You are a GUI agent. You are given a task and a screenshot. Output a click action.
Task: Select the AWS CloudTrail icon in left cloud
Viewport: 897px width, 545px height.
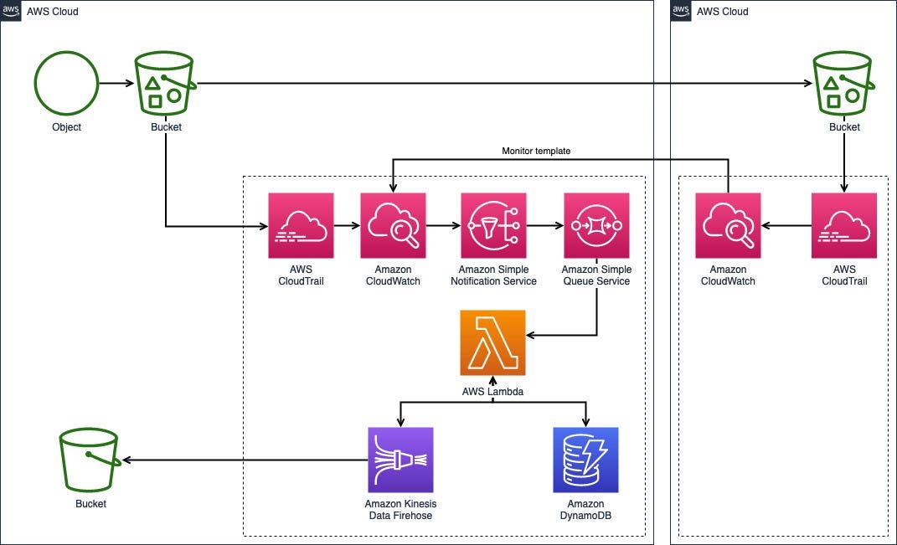pyautogui.click(x=301, y=225)
